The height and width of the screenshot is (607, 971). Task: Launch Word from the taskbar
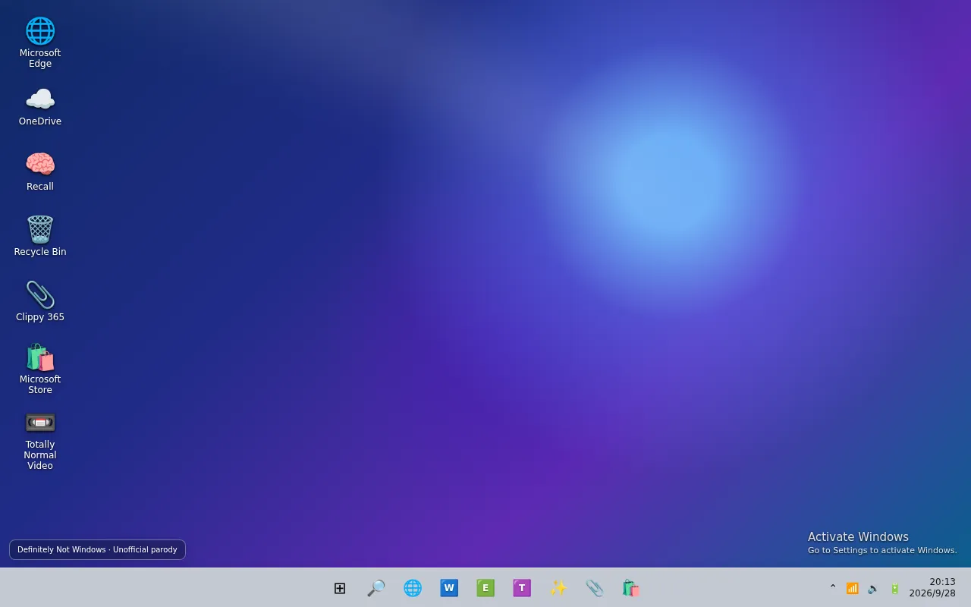tap(449, 588)
